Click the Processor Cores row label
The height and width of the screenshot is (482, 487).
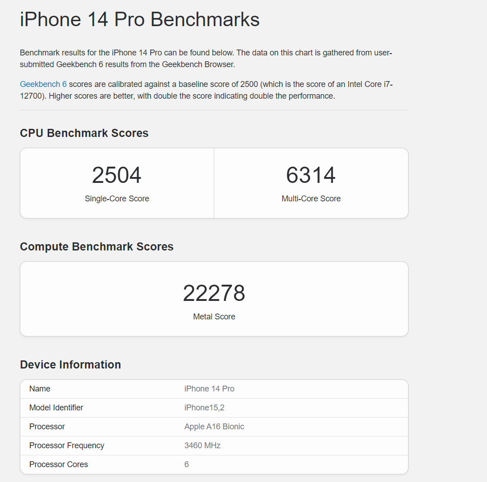tap(59, 464)
